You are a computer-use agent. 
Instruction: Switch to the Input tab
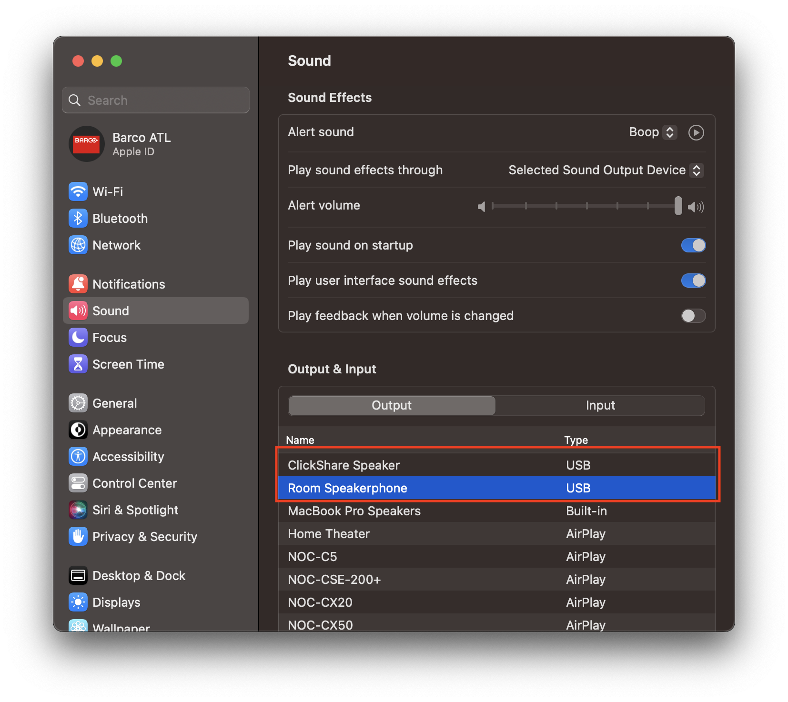(600, 405)
